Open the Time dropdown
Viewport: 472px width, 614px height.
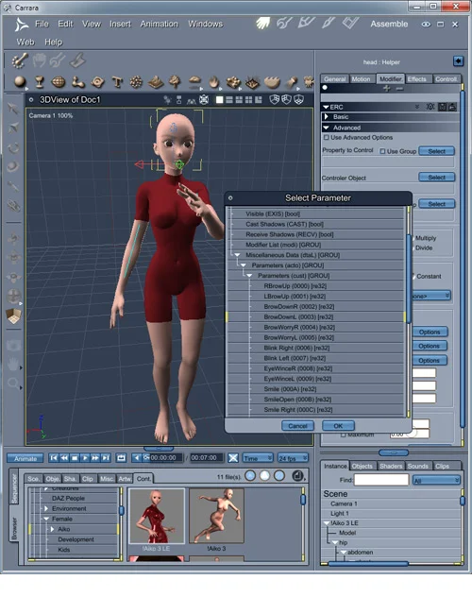(x=258, y=458)
